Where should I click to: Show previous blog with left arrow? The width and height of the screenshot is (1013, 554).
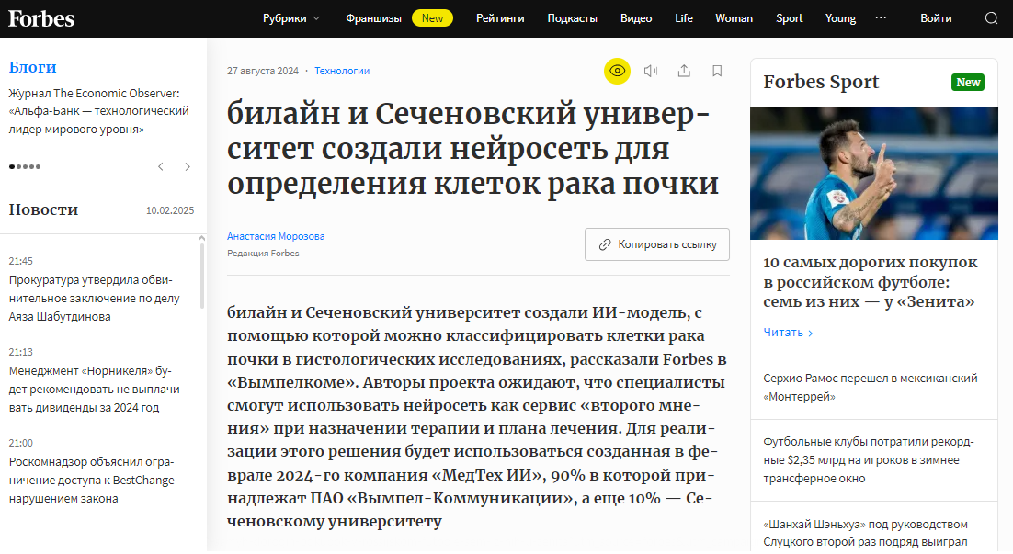[161, 166]
